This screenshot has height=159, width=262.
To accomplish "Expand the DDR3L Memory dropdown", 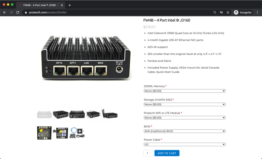I will coord(184,91).
